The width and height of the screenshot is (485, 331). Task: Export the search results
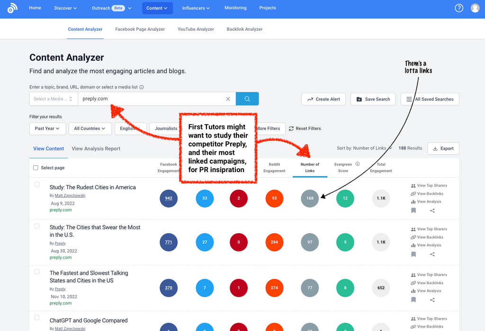[x=443, y=148]
